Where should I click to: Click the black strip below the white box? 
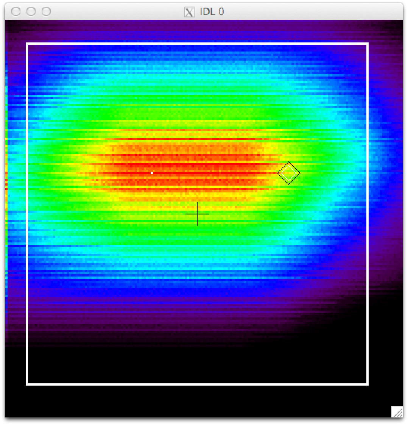197,402
